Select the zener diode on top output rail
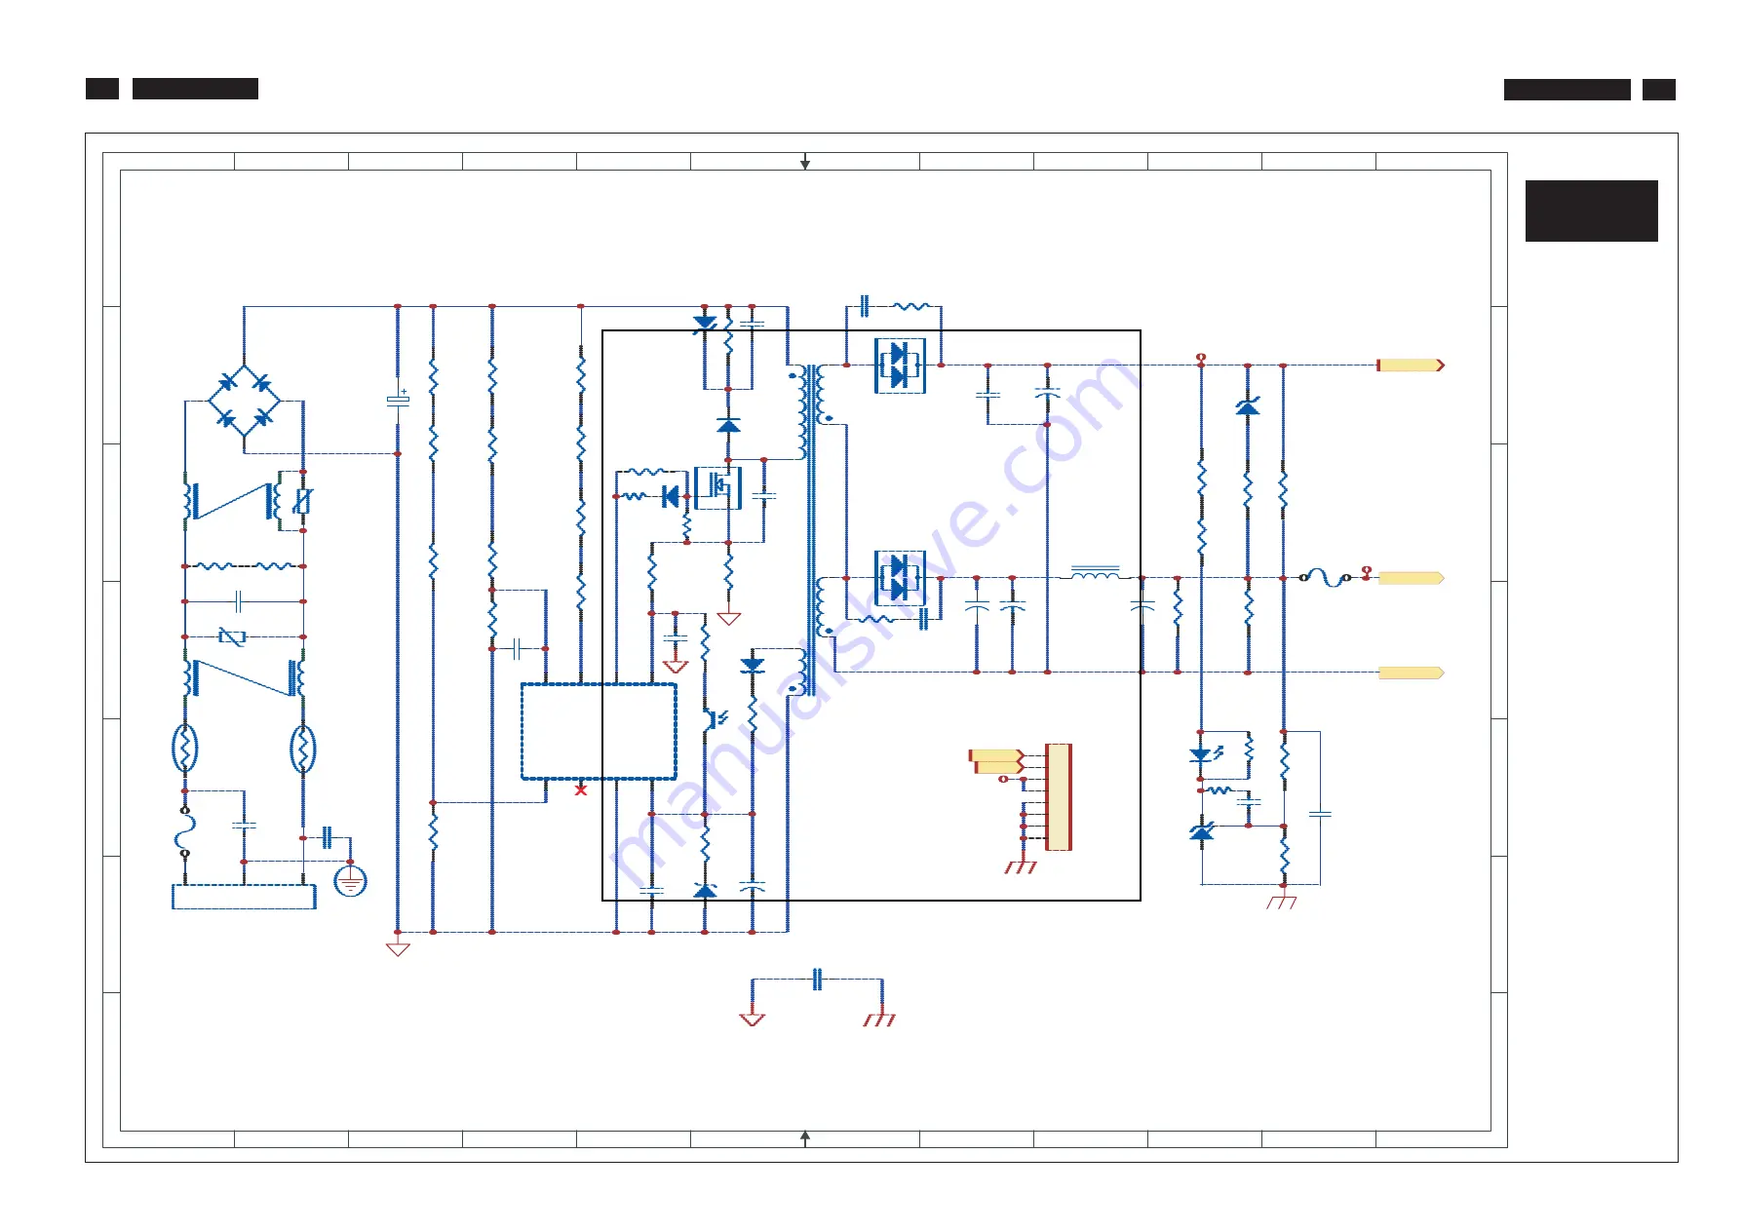 pyautogui.click(x=1248, y=406)
